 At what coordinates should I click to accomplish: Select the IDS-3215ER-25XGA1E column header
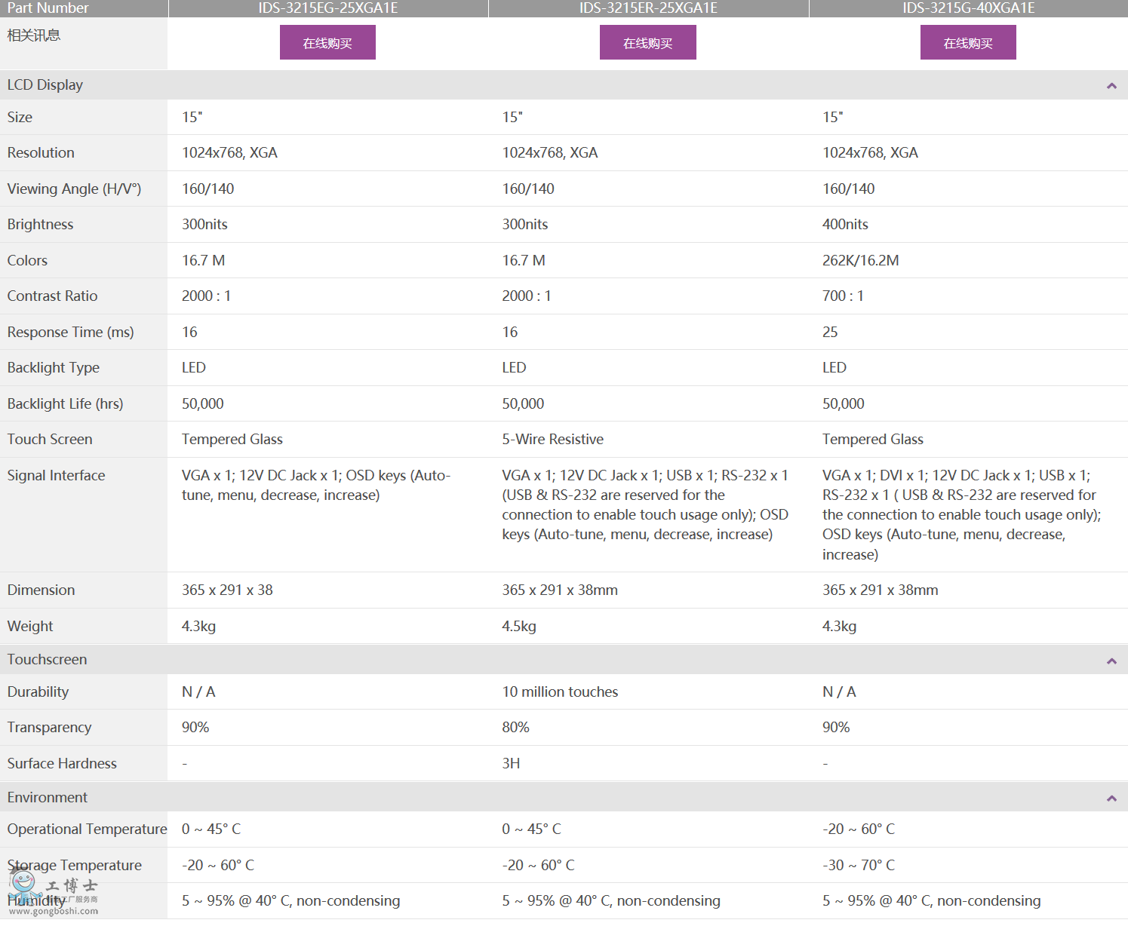click(648, 8)
